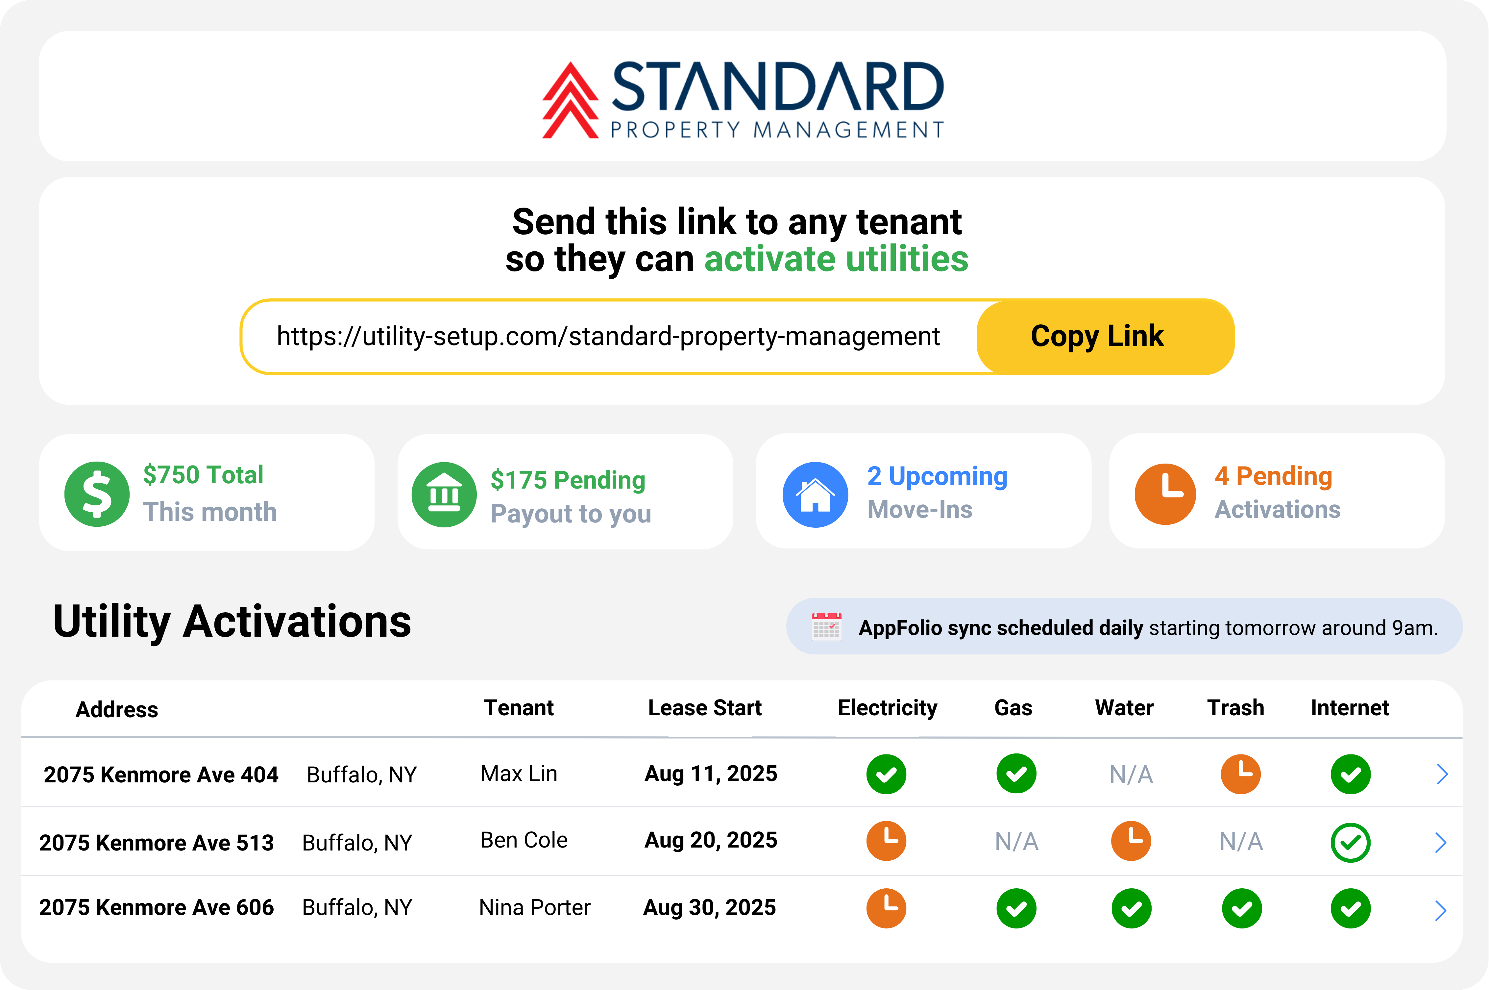The height and width of the screenshot is (990, 1489).
Task: Click the Electricity column header
Action: click(887, 708)
